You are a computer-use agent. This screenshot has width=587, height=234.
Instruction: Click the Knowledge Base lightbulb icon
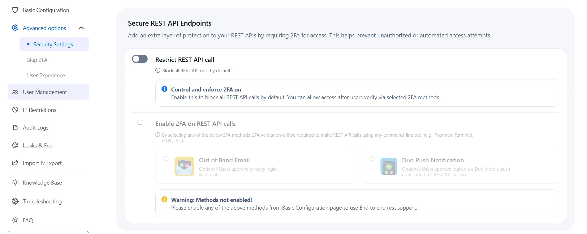pyautogui.click(x=15, y=182)
